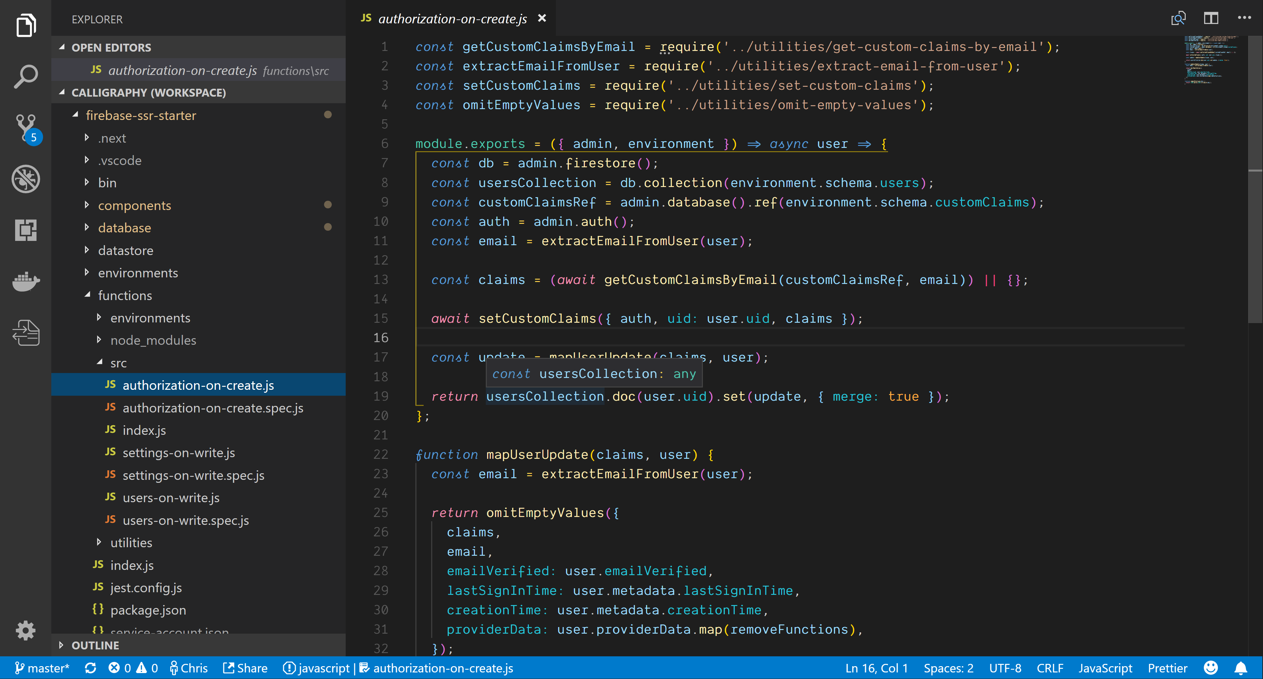
Task: Click the editor vertical scrollbar
Action: tap(1255, 179)
